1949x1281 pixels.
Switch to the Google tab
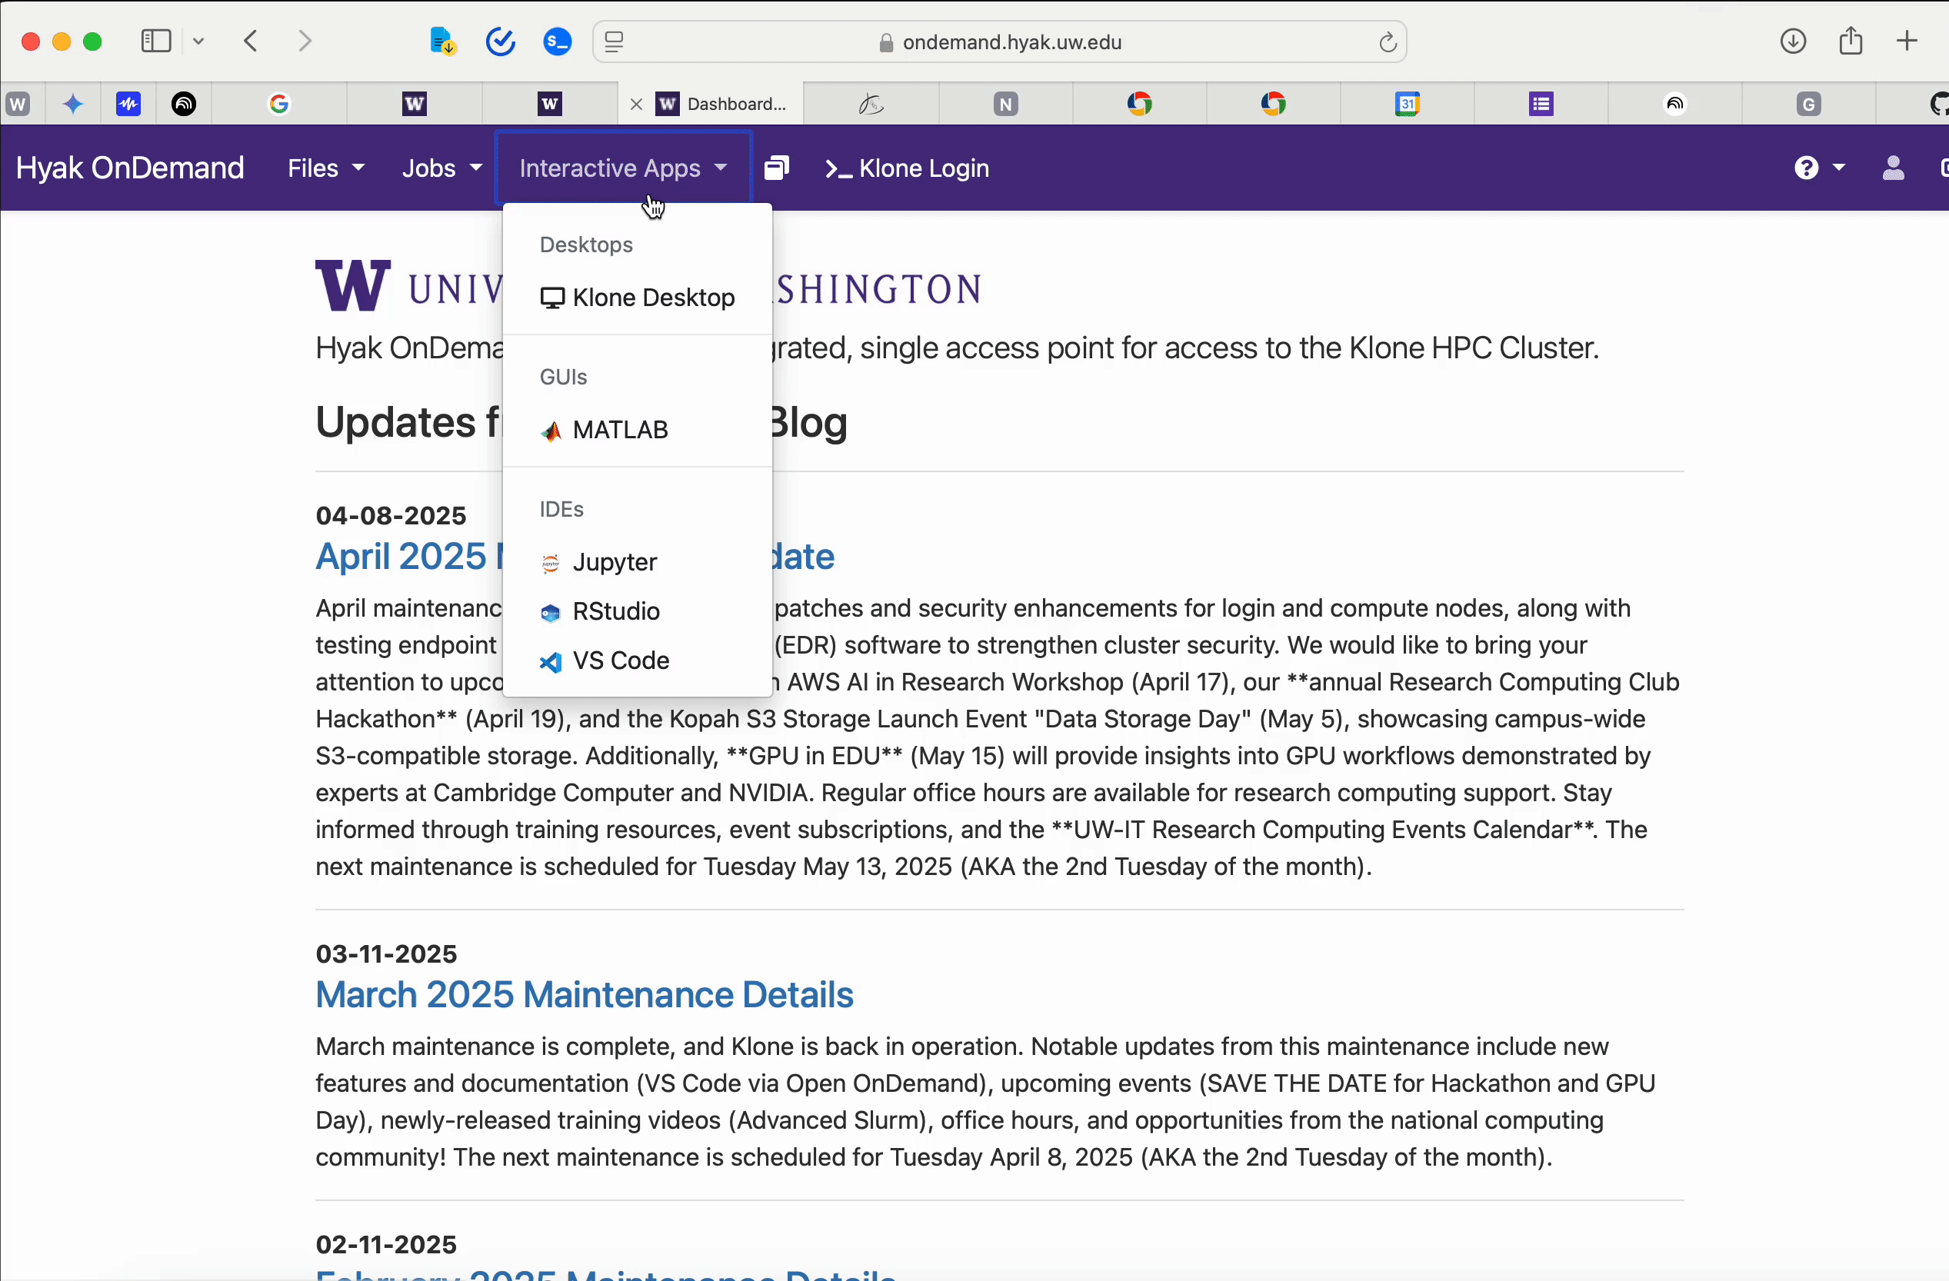coord(279,104)
